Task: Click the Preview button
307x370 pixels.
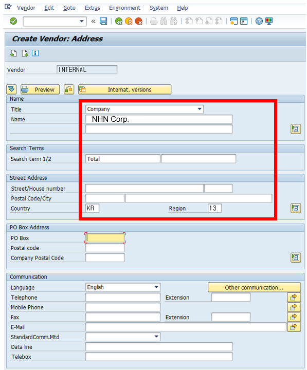Action: (40, 89)
